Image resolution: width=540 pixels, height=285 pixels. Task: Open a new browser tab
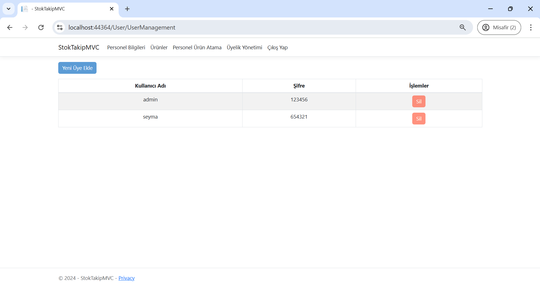click(127, 9)
